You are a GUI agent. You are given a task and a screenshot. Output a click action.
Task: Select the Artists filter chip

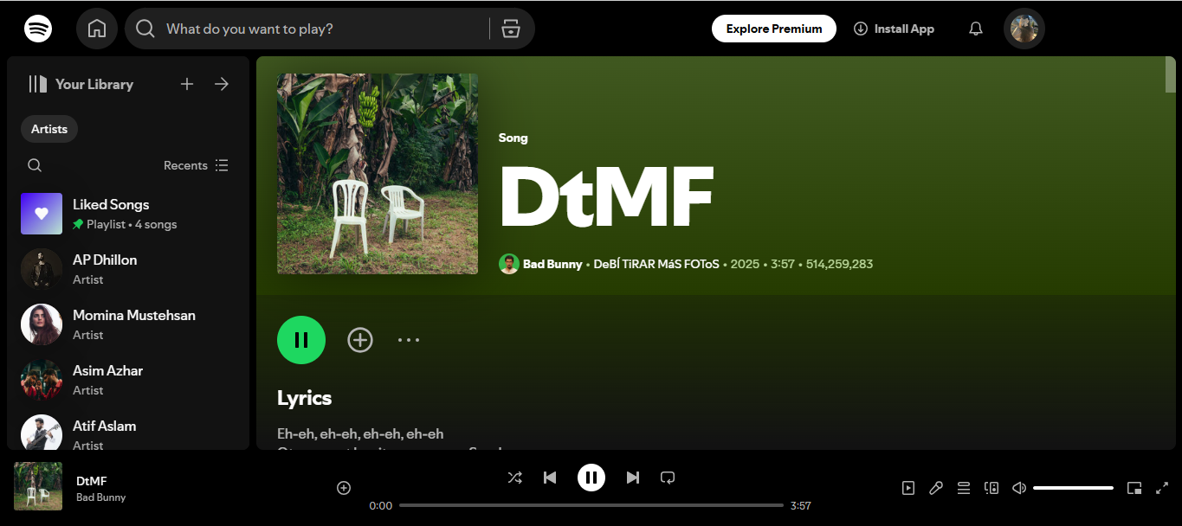[48, 128]
